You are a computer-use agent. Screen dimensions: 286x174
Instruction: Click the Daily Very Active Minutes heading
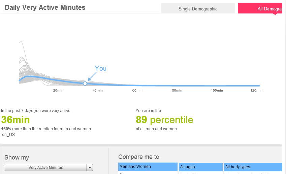(x=45, y=7)
